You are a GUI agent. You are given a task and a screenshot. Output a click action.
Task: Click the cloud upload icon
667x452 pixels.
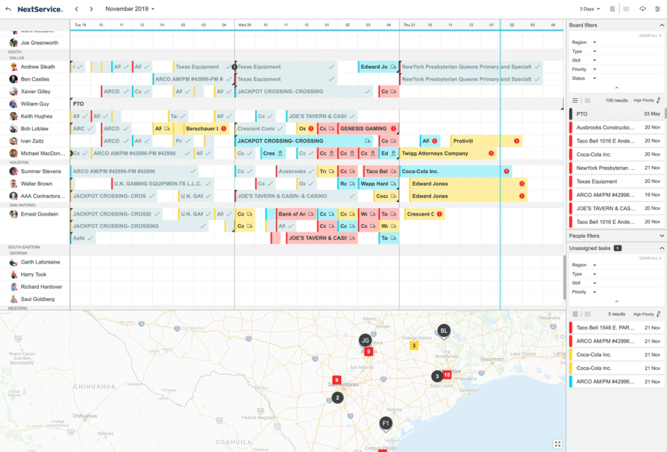click(x=642, y=9)
